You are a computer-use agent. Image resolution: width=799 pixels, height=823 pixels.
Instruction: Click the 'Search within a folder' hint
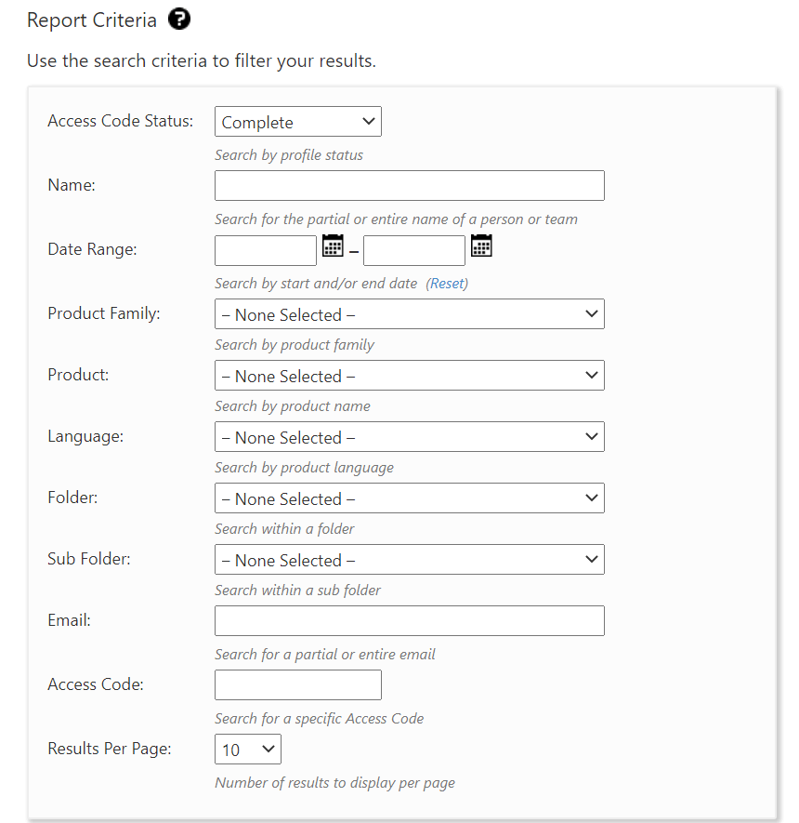(284, 529)
